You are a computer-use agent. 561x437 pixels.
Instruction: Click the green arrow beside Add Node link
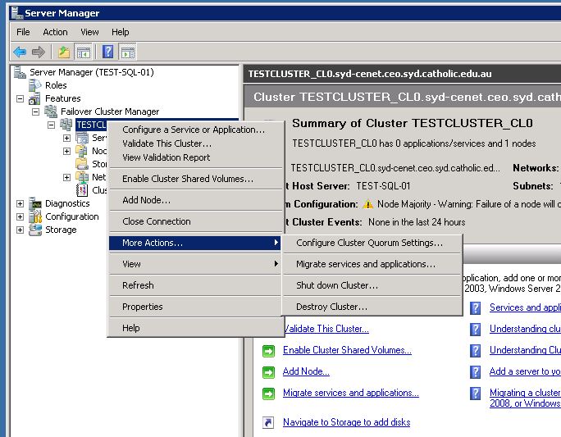(268, 372)
